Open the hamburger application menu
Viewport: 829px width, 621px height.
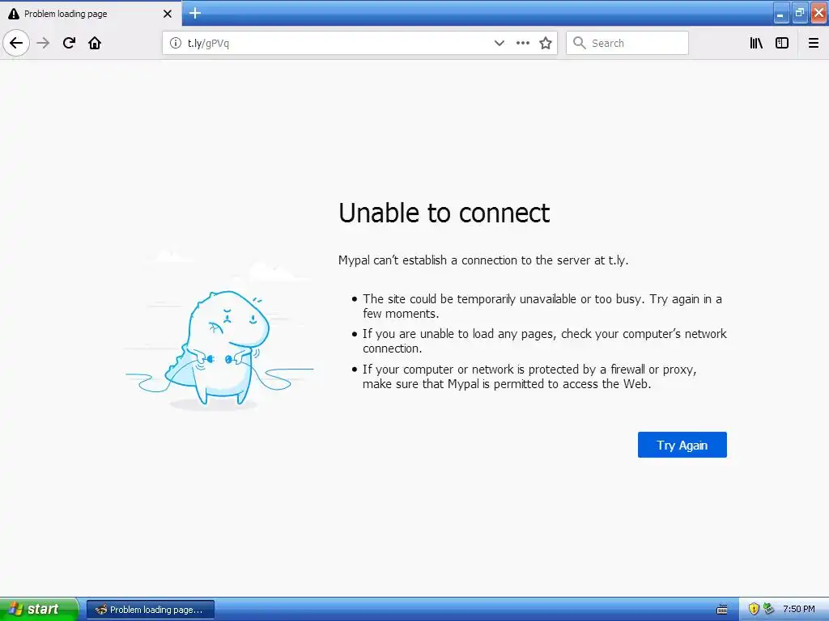tap(813, 43)
